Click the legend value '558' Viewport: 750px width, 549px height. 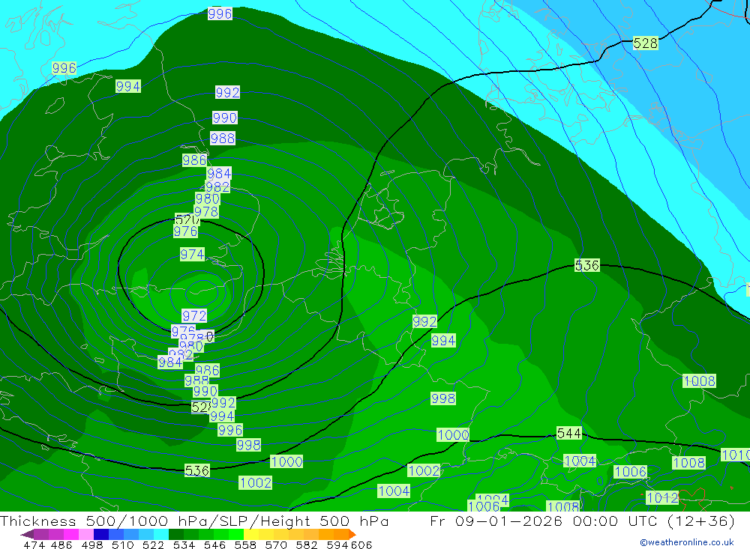point(245,545)
